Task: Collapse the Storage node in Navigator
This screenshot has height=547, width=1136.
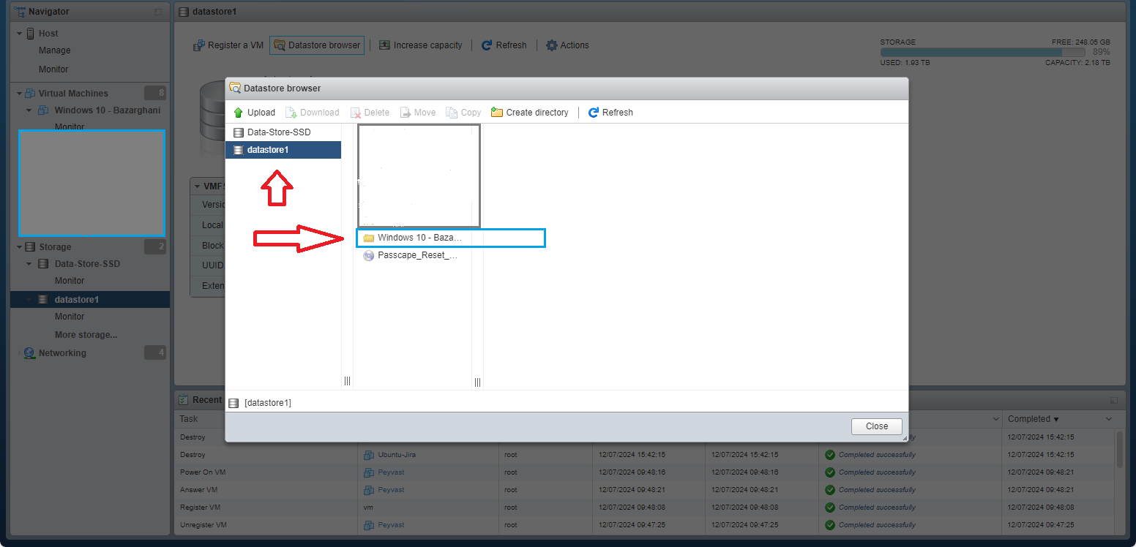Action: coord(20,247)
